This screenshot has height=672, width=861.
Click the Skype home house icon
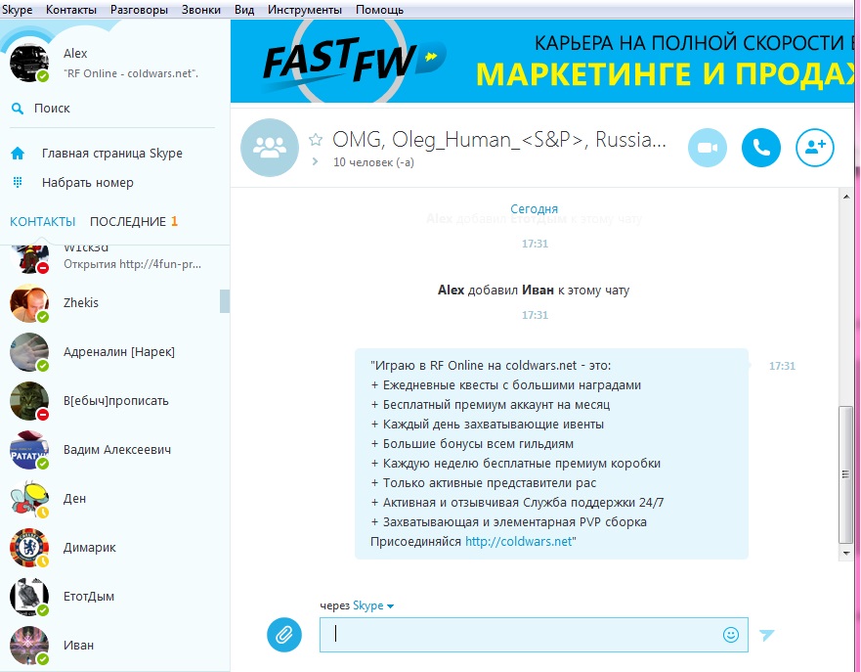coord(18,154)
